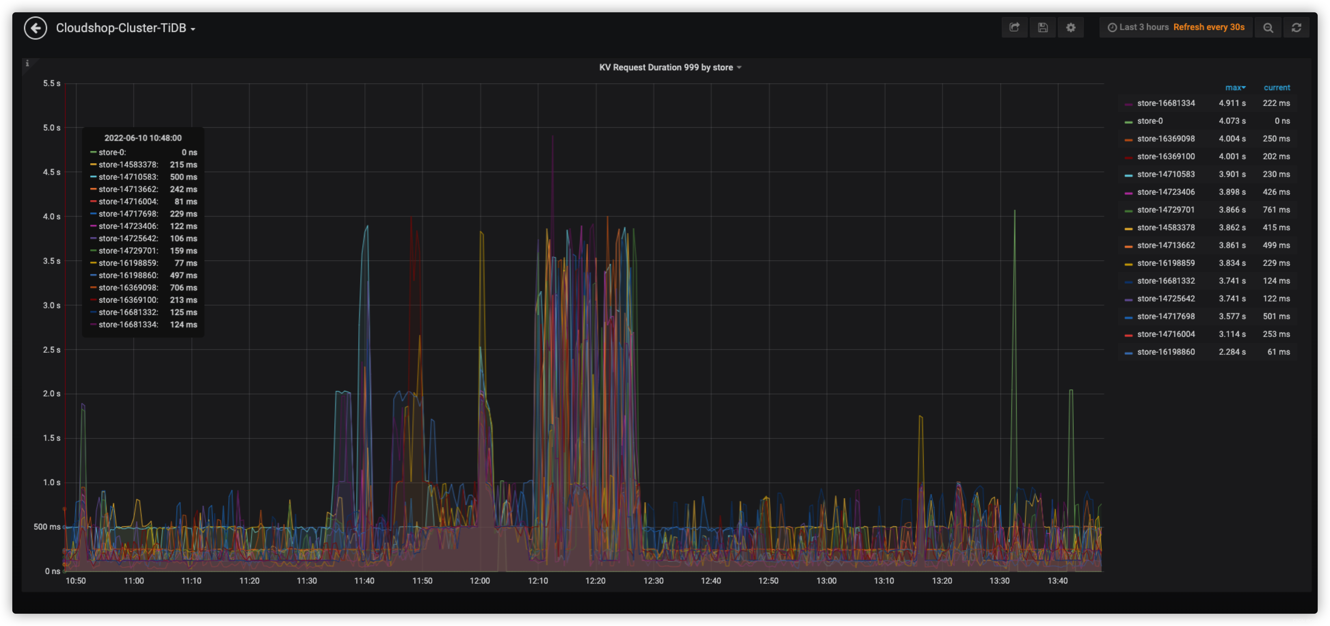This screenshot has width=1330, height=626.
Task: Click the share dashboard icon
Action: tap(1014, 27)
